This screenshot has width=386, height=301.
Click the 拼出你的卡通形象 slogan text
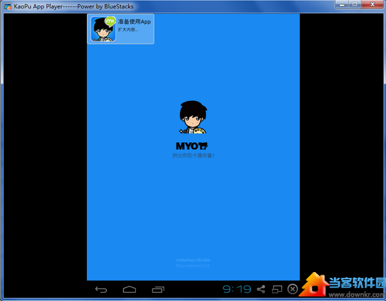193,156
